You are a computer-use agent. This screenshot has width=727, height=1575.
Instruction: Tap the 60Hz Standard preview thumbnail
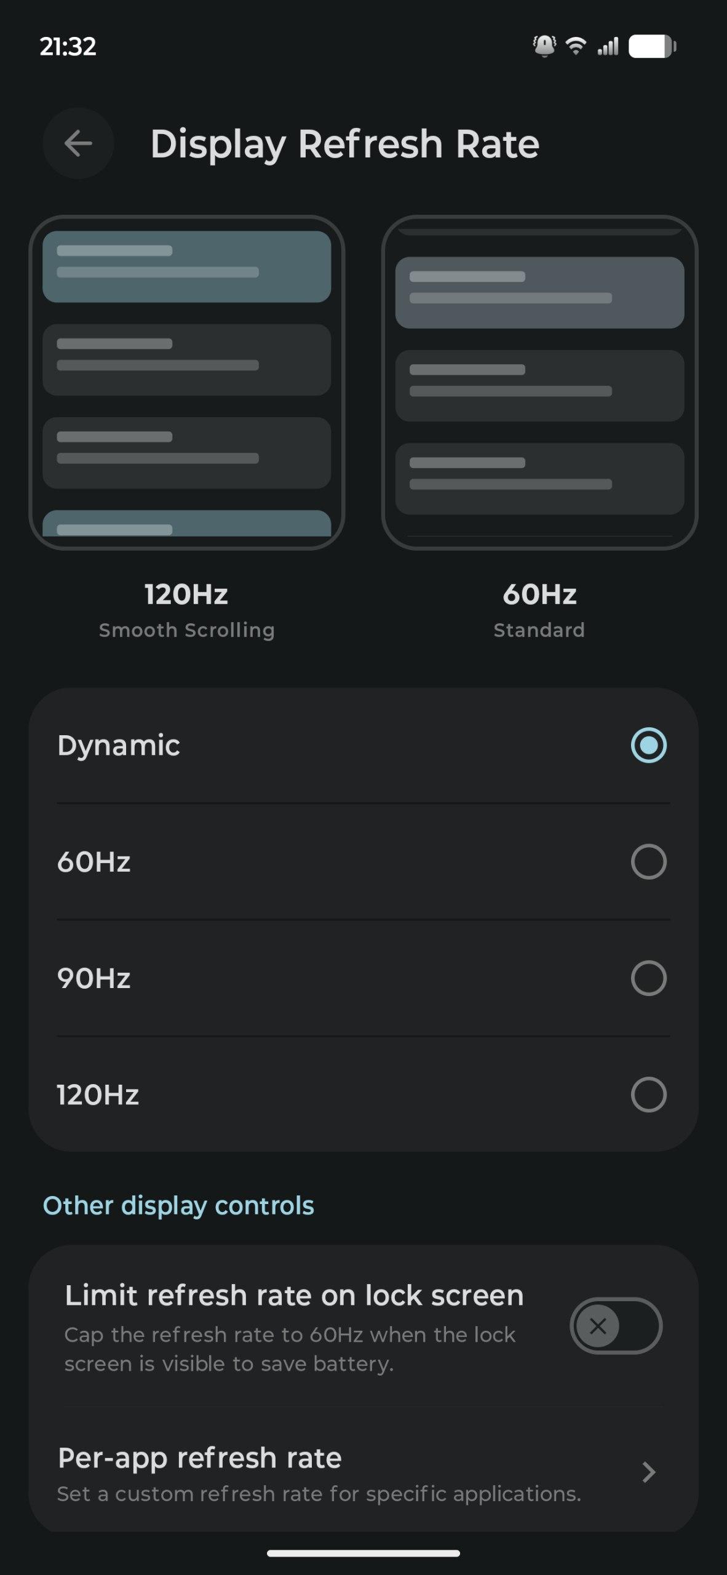[539, 383]
